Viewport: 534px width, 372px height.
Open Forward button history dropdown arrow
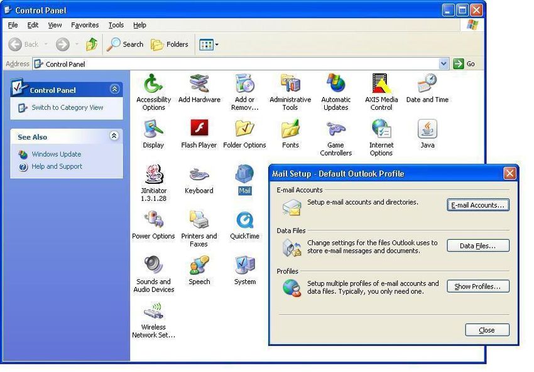(77, 44)
